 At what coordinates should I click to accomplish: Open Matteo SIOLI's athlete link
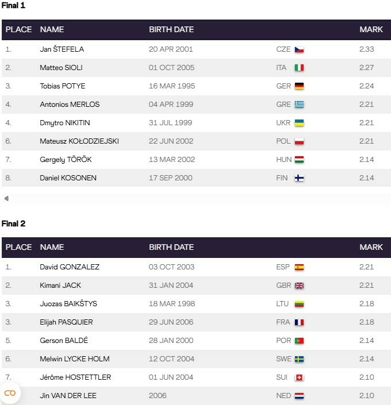pos(61,68)
